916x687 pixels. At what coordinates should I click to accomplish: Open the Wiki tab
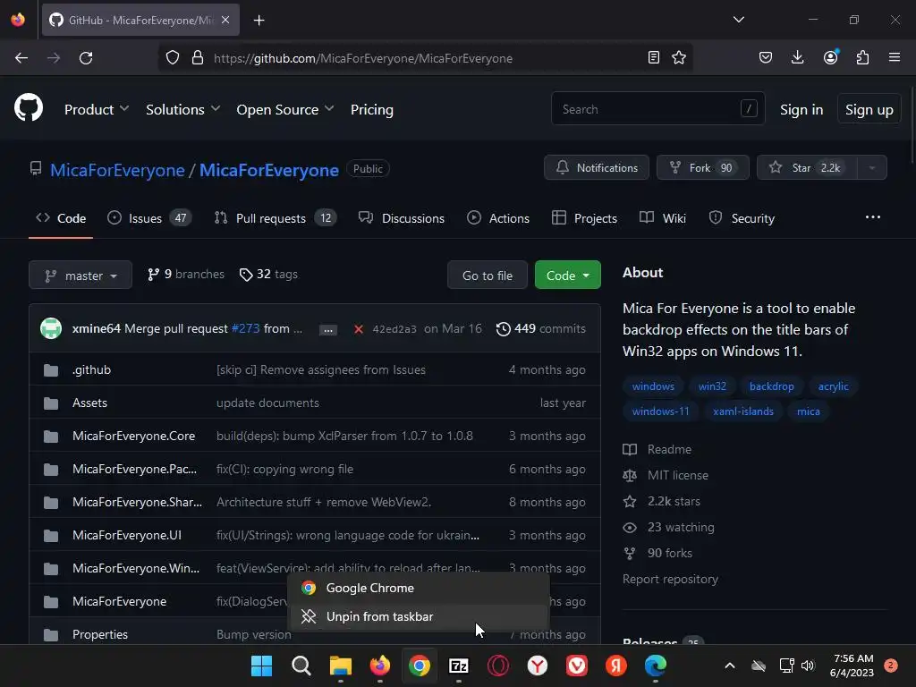point(663,218)
